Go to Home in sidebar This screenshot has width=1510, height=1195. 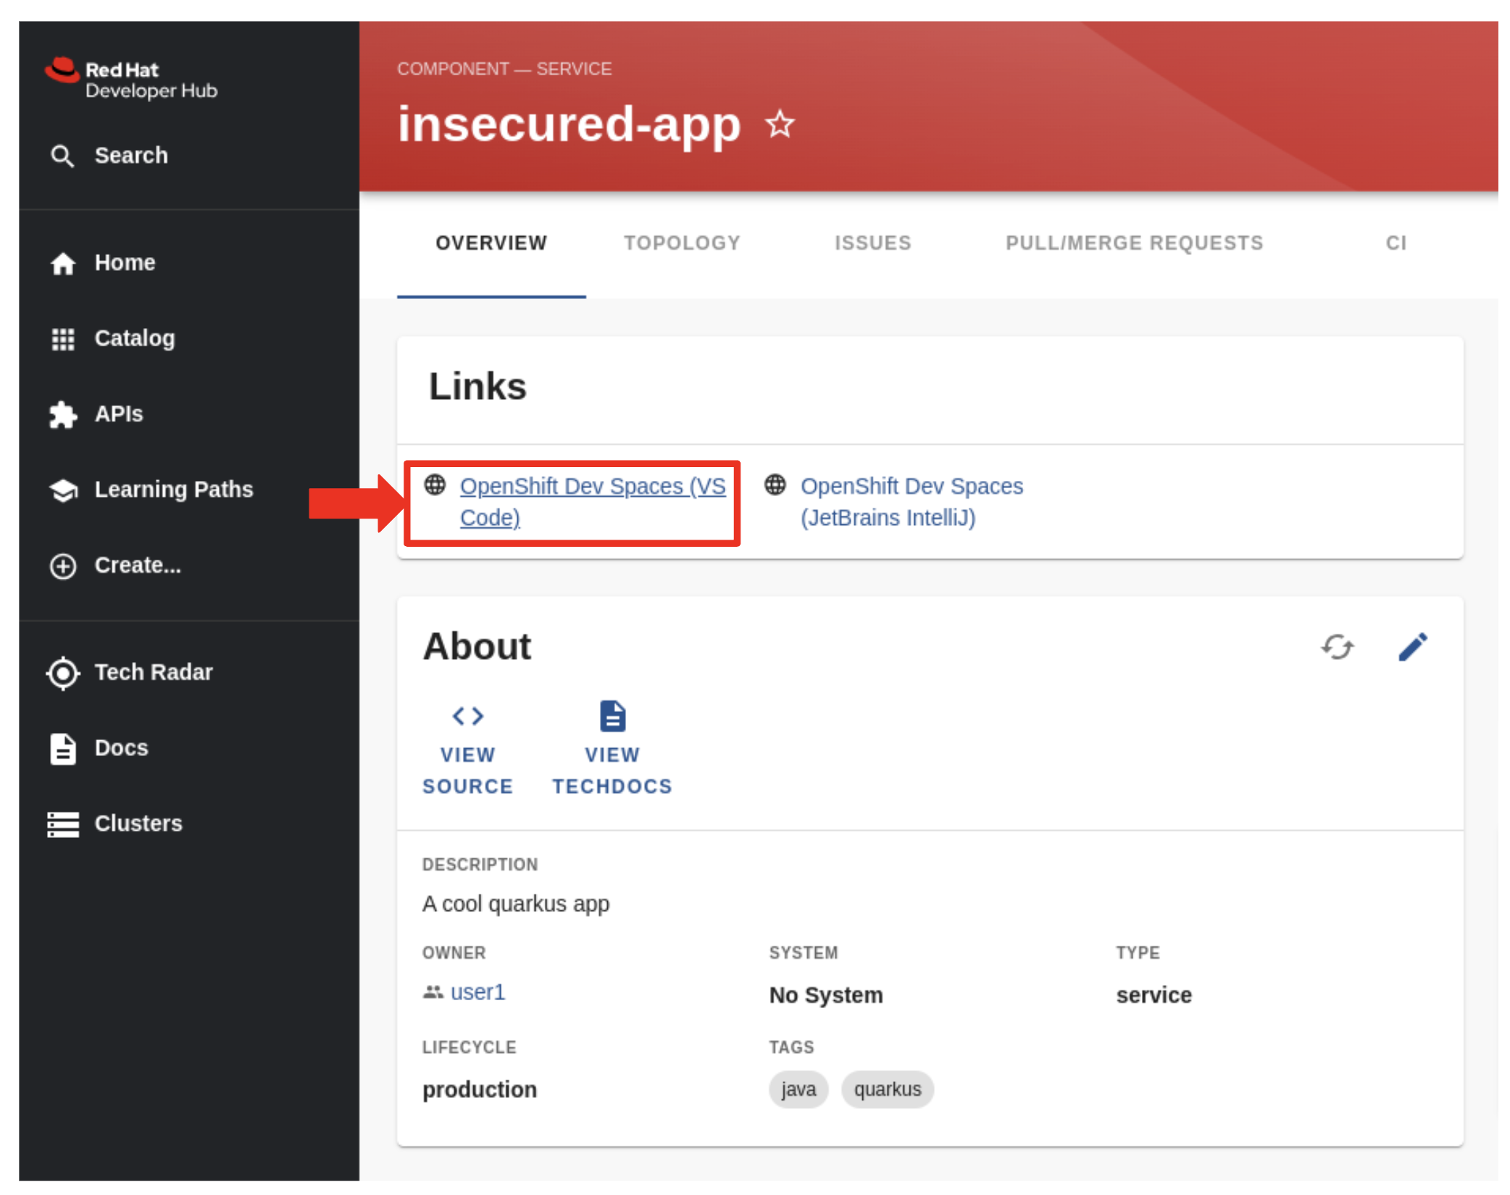(125, 263)
